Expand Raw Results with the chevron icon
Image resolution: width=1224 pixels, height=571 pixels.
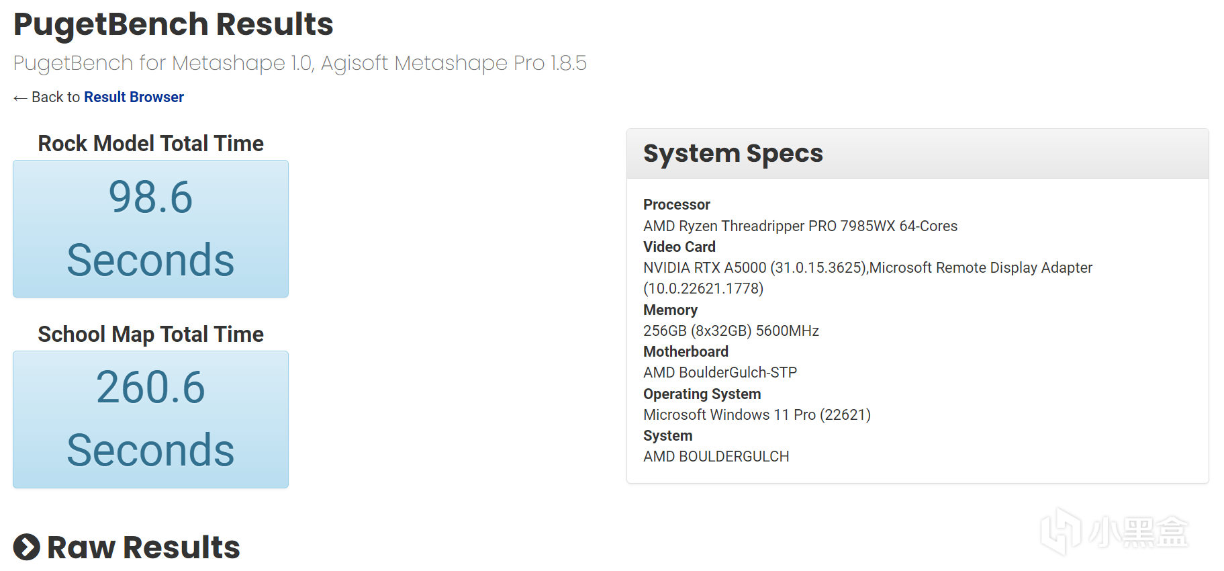[x=27, y=547]
